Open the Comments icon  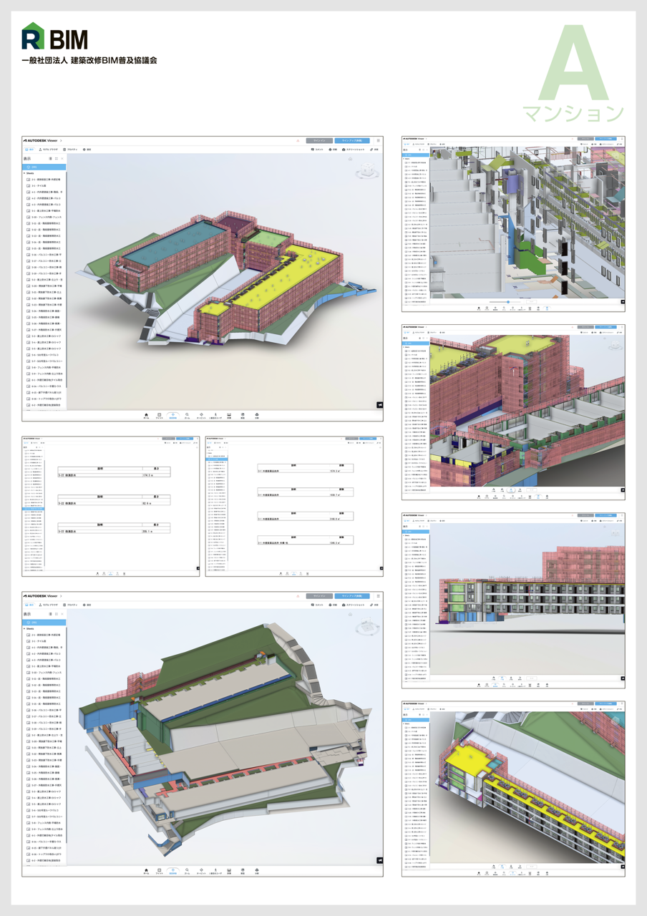coord(313,150)
